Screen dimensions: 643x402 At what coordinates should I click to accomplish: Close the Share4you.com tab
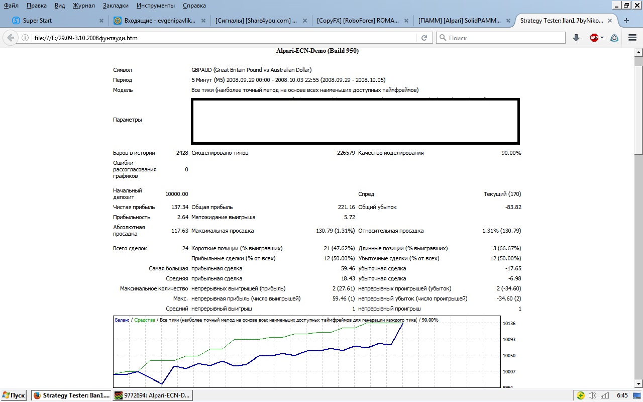304,21
